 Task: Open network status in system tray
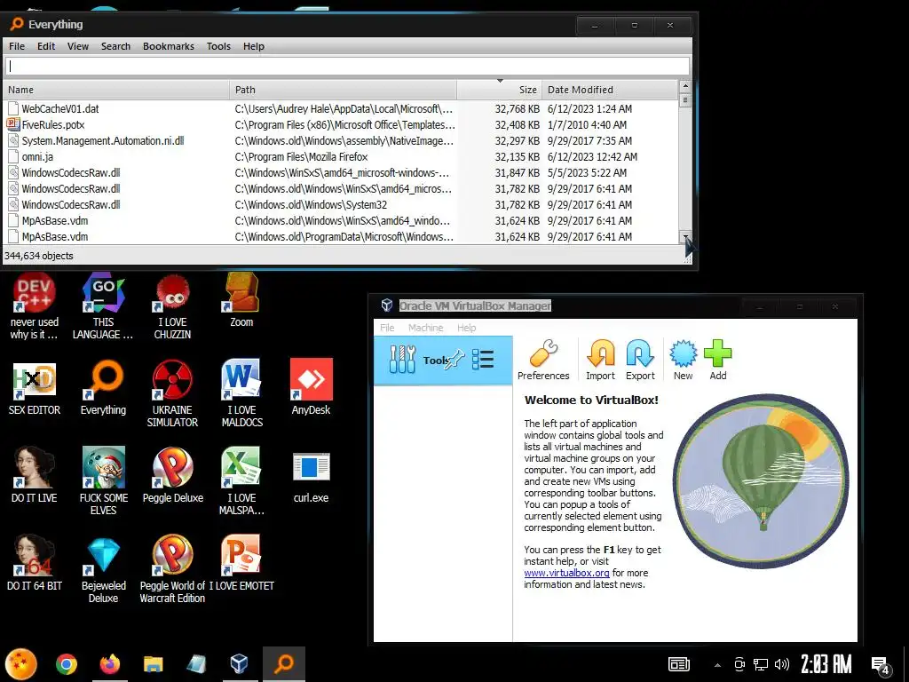pos(760,664)
